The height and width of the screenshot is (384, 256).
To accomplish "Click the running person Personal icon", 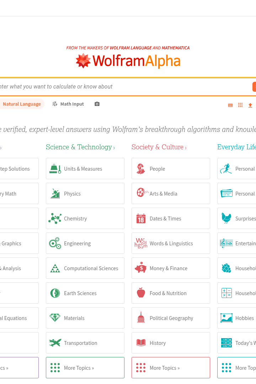I will (x=226, y=169).
